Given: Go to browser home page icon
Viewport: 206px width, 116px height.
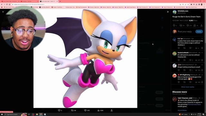Looking at the screenshot, I should pyautogui.click(x=9, y=4).
